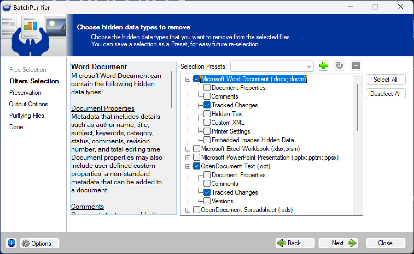Viewport: 414px width, 254px height.
Task: Click the BatchPurifier app icon in title bar
Action: click(x=7, y=7)
